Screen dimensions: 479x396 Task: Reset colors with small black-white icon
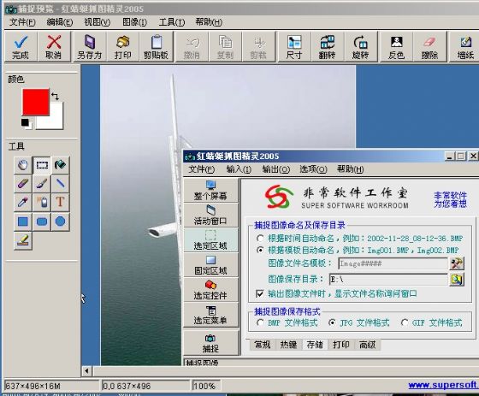pyautogui.click(x=27, y=124)
